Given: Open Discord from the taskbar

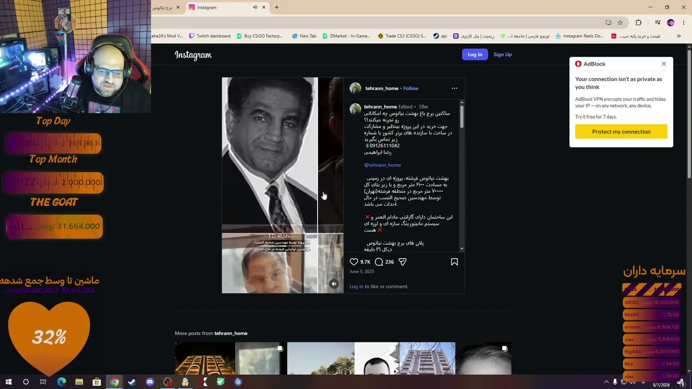Looking at the screenshot, I should click(150, 382).
